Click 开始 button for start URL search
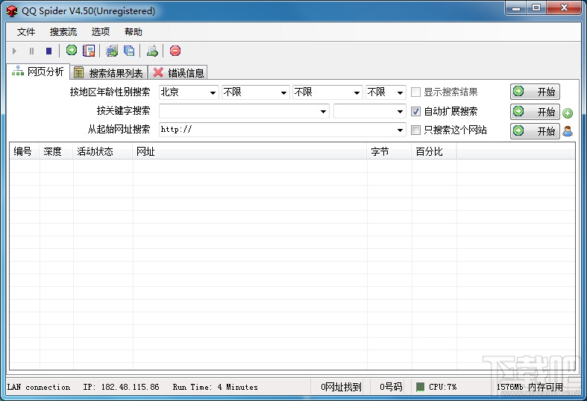 coord(535,131)
